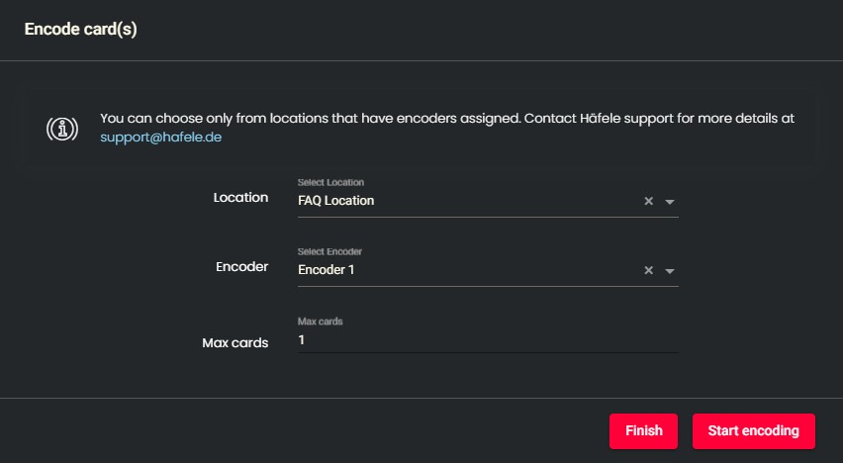Open the Encoder 1 combo box
This screenshot has height=463, width=843.
(465, 270)
